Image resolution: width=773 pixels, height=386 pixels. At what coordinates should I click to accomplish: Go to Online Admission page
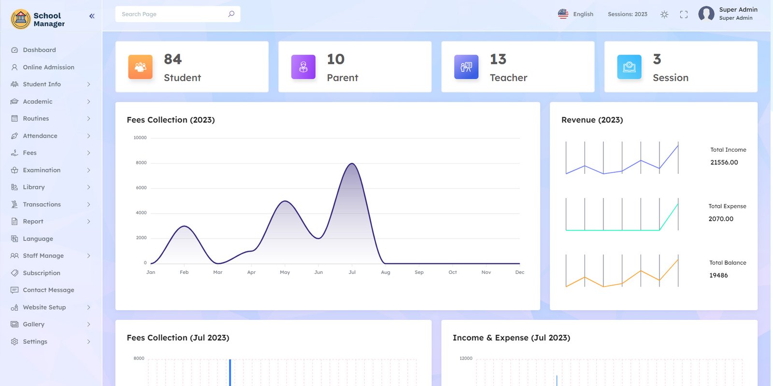48,67
